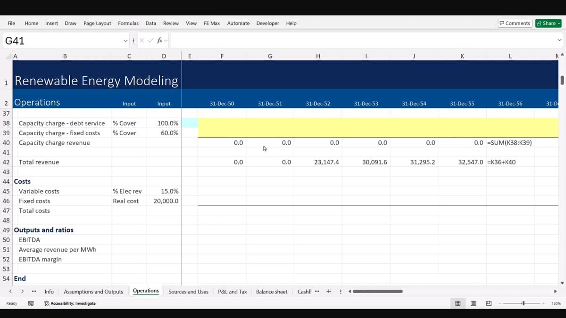Image resolution: width=566 pixels, height=318 pixels.
Task: Switch to Page Layout view icon
Action: pos(473,303)
